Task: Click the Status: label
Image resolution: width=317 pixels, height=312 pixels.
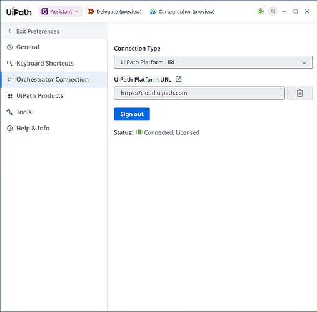Action: 123,132
